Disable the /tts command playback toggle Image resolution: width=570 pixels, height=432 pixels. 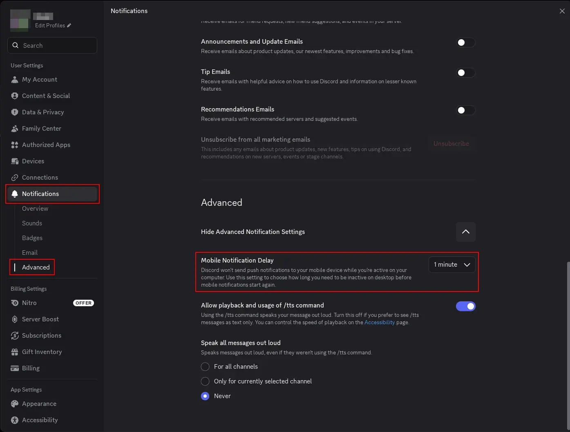(x=466, y=306)
